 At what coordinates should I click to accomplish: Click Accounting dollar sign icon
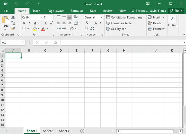87,23
